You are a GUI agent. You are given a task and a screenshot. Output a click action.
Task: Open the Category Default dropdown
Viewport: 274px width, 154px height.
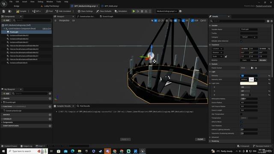click(x=249, y=37)
